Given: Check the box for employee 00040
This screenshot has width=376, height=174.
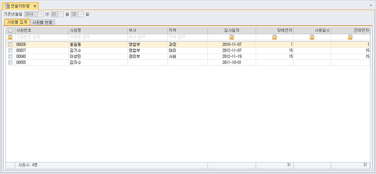Looking at the screenshot, I should (10, 56).
